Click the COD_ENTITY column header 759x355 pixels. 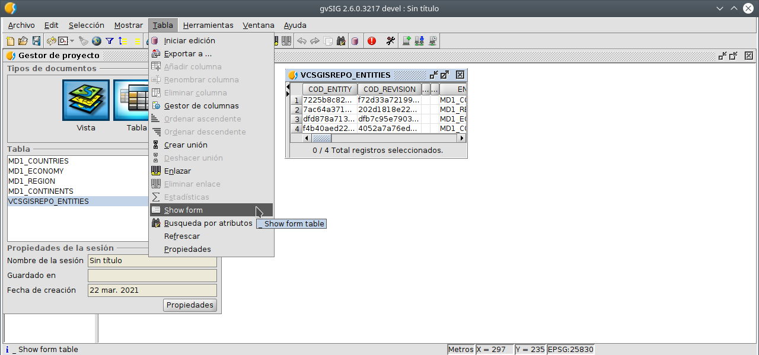(x=330, y=89)
